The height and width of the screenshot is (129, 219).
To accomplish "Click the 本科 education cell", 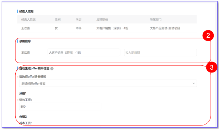I will (x=78, y=28).
